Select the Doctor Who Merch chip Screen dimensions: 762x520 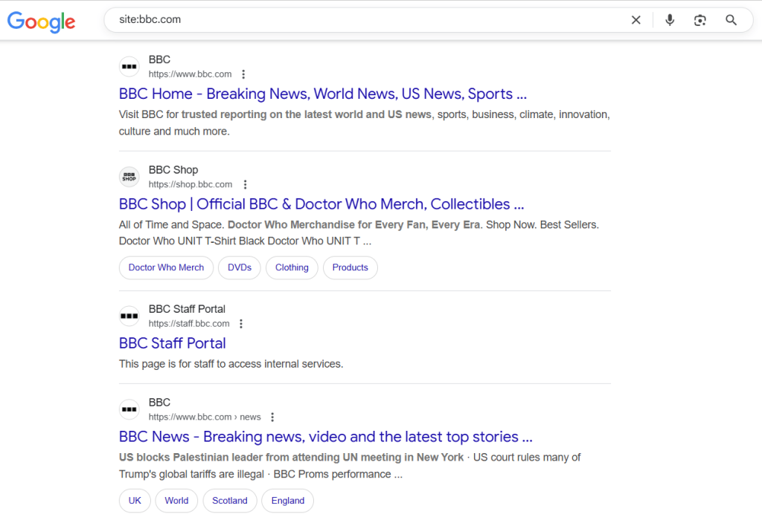pyautogui.click(x=166, y=267)
